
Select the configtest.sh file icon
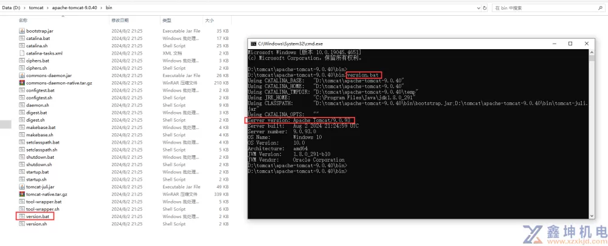[x=22, y=98]
